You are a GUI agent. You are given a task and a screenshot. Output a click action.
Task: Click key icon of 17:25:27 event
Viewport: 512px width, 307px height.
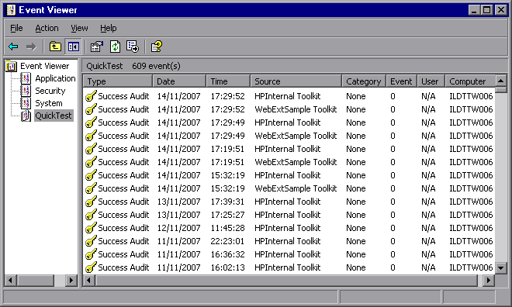pyautogui.click(x=91, y=215)
